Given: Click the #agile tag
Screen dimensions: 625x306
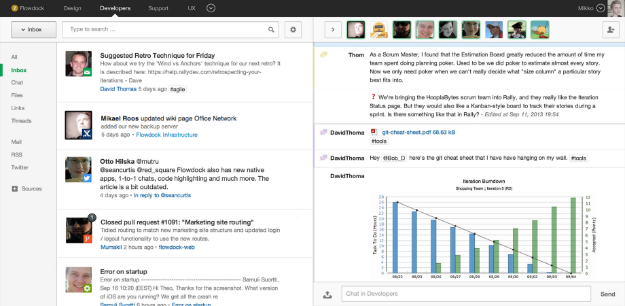Looking at the screenshot, I should point(177,89).
